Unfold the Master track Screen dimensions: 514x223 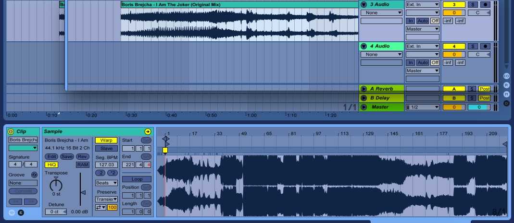364,107
